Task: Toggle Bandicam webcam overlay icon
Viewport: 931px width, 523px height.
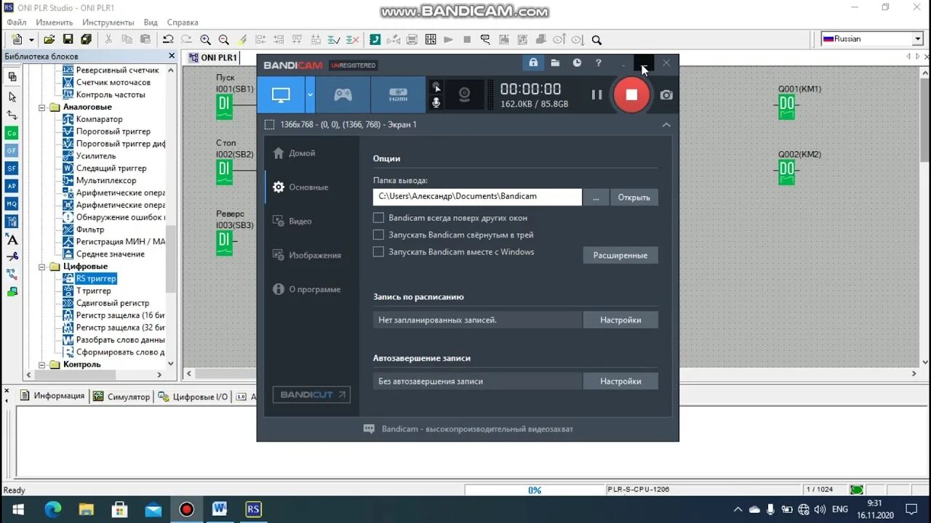Action: click(465, 94)
